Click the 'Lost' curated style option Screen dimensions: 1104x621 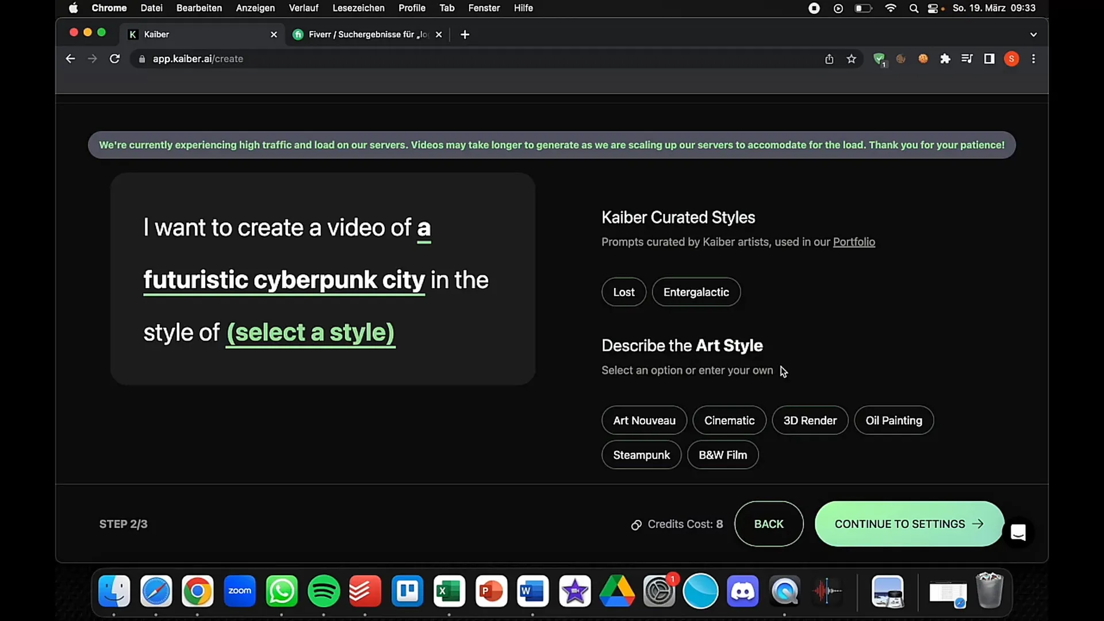pos(623,292)
